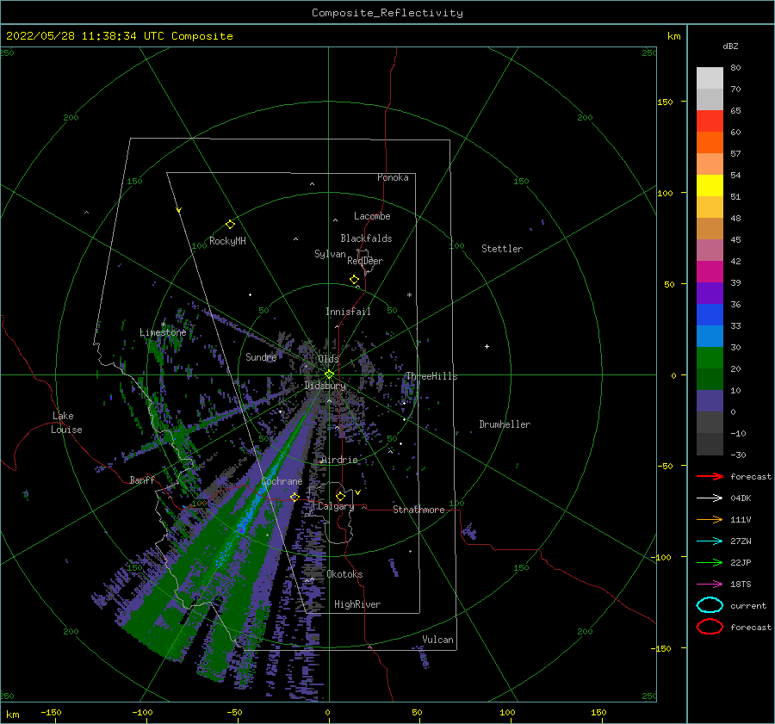Click the Lake Louise label

66,423
